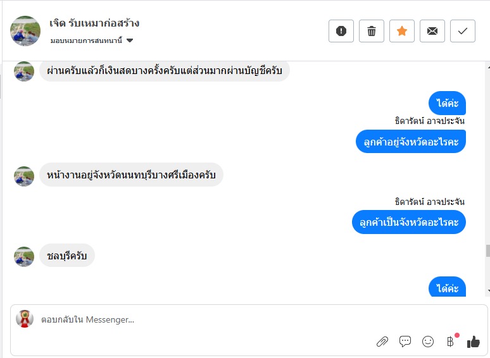Toggle the orange follow-up star
490x358 pixels.
pos(402,31)
